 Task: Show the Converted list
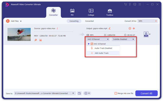tap(89, 21)
